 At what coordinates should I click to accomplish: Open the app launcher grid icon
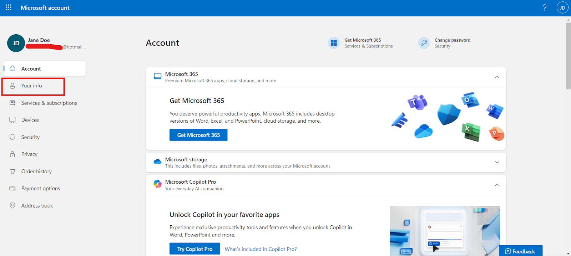pos(9,7)
